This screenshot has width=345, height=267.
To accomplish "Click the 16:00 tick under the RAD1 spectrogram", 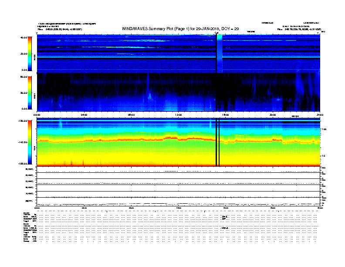I will pyautogui.click(x=226, y=115).
